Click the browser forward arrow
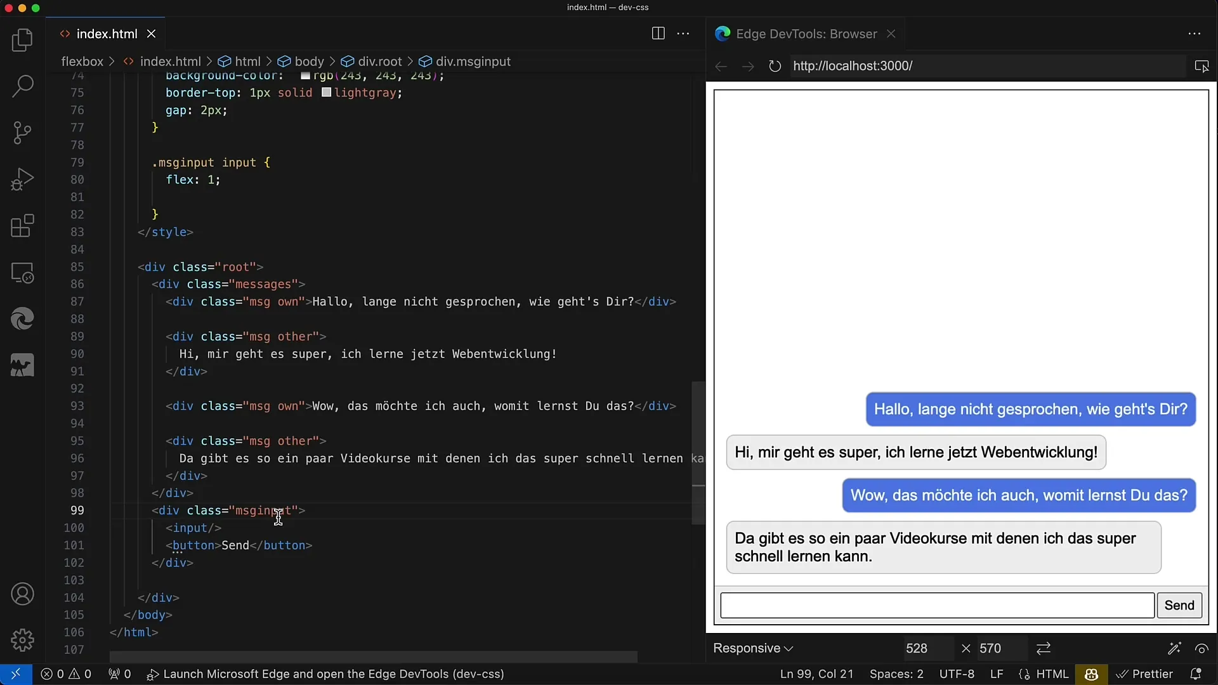The height and width of the screenshot is (685, 1218). tap(748, 66)
